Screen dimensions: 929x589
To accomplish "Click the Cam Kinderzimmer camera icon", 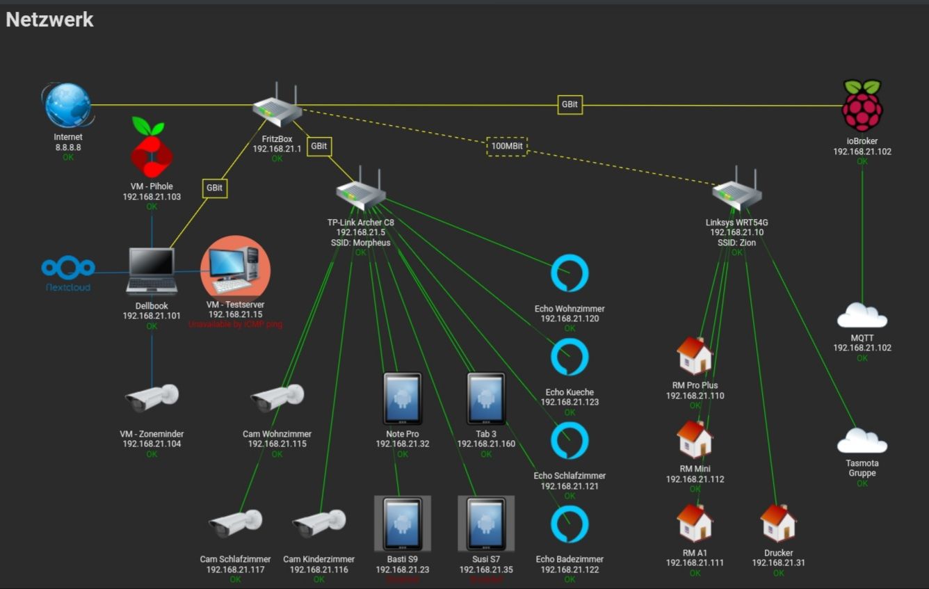I will 318,524.
